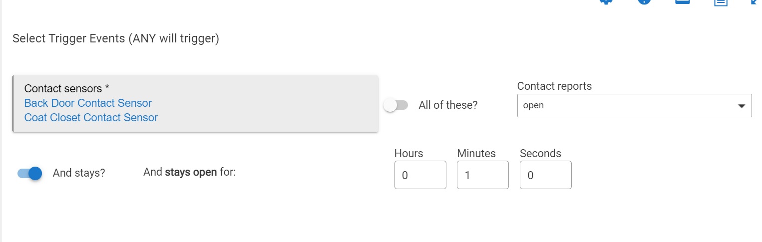Open the lined document page icon
Screen dimensions: 762x242
point(720,2)
